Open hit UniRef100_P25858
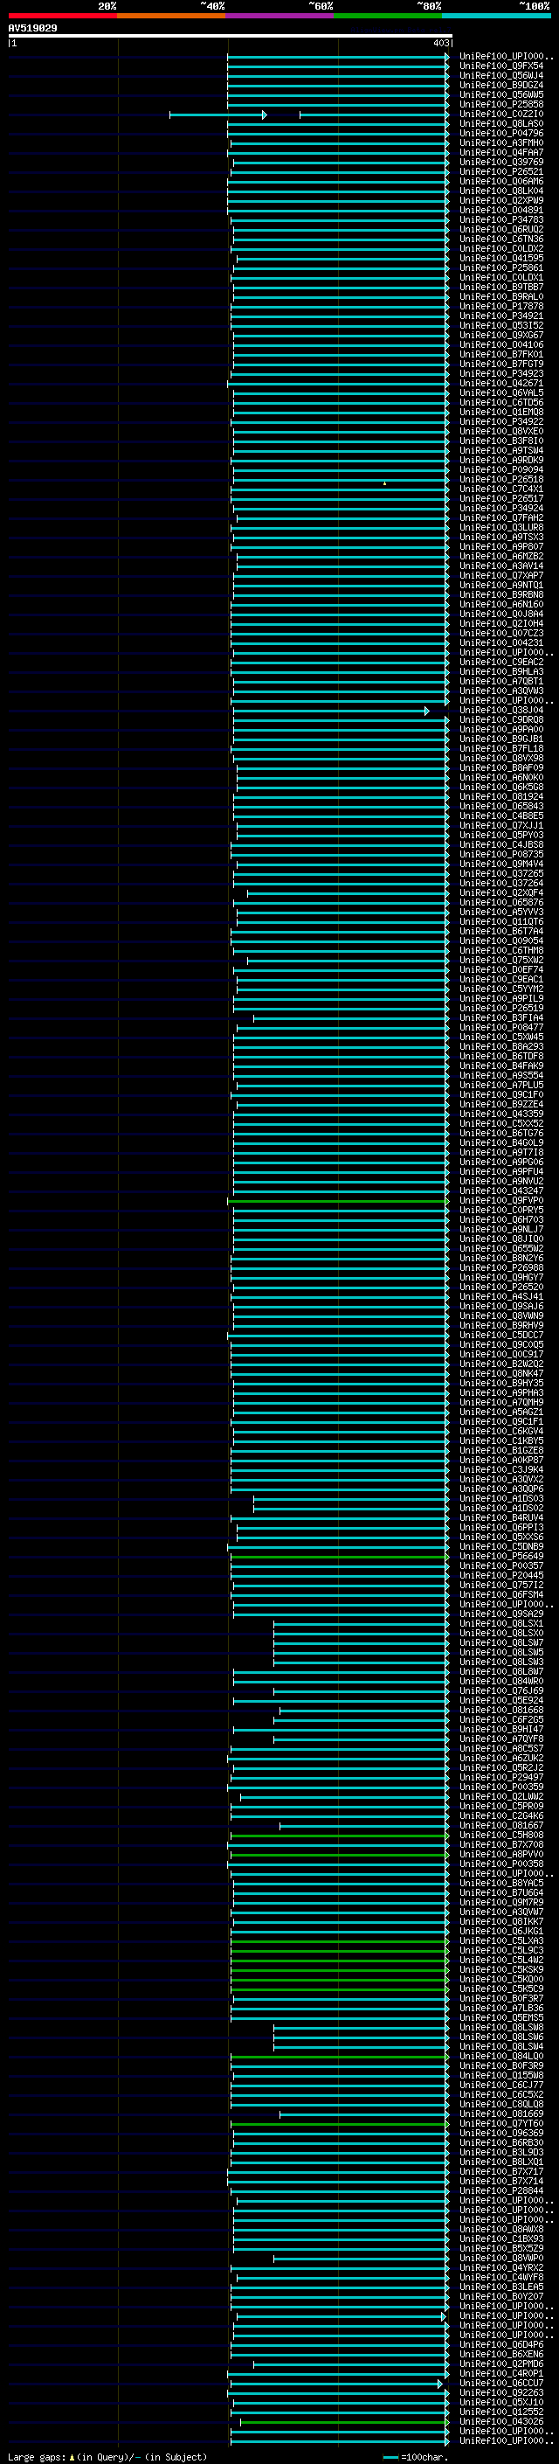The width and height of the screenshot is (559, 2464). pyautogui.click(x=501, y=104)
